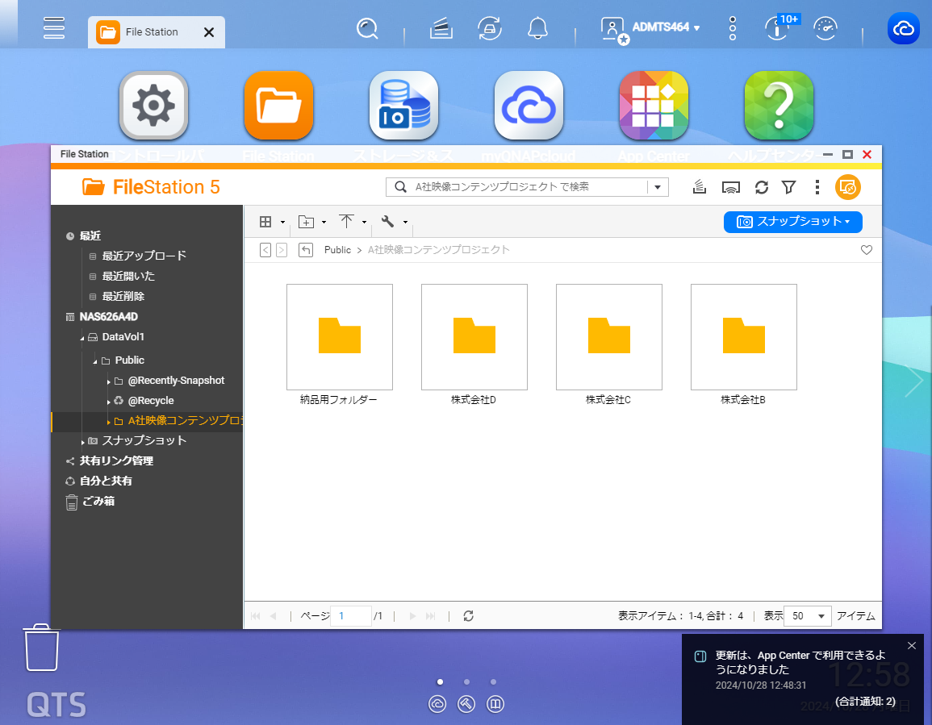Open notifications bell icon

pos(538,28)
